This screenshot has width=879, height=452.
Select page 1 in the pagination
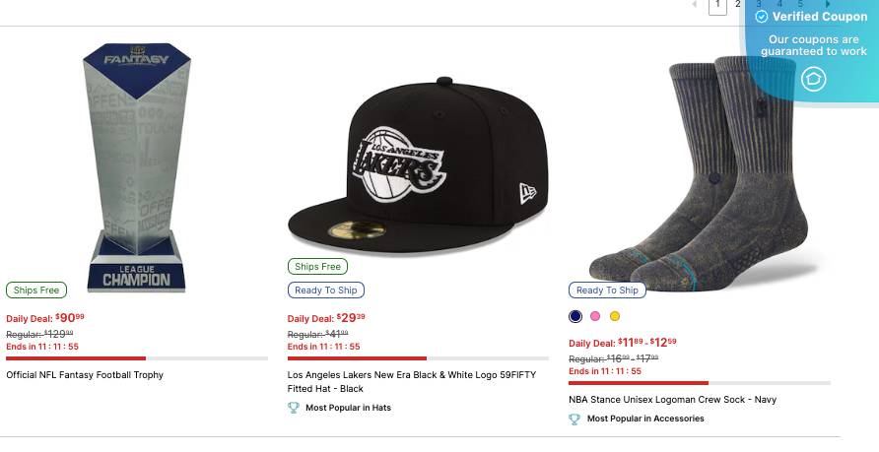(x=717, y=6)
